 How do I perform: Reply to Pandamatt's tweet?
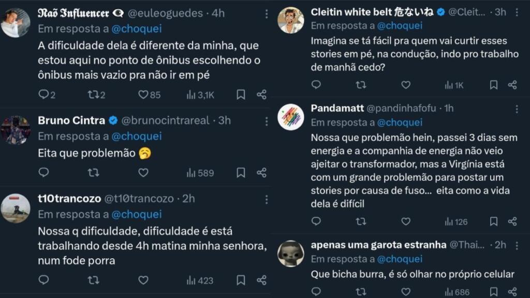[x=316, y=222]
